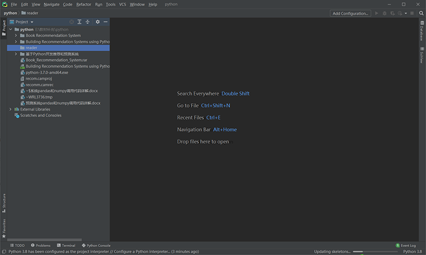Click the Debug bug icon
Image resolution: width=426 pixels, height=255 pixels.
coord(384,13)
